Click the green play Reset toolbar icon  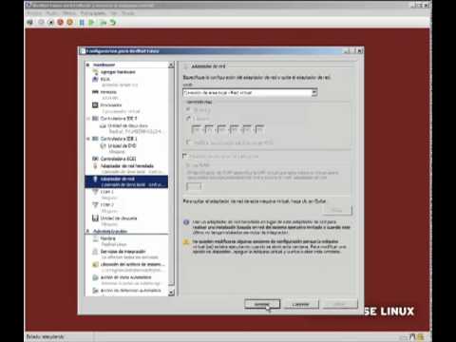click(91, 23)
